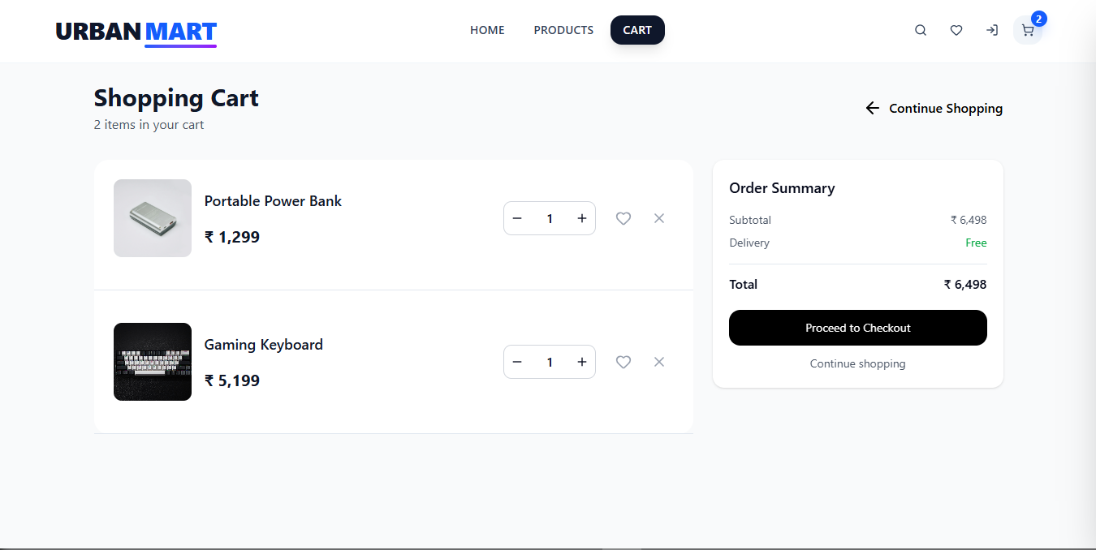
Task: Open wishlist via header heart icon
Action: (x=956, y=30)
